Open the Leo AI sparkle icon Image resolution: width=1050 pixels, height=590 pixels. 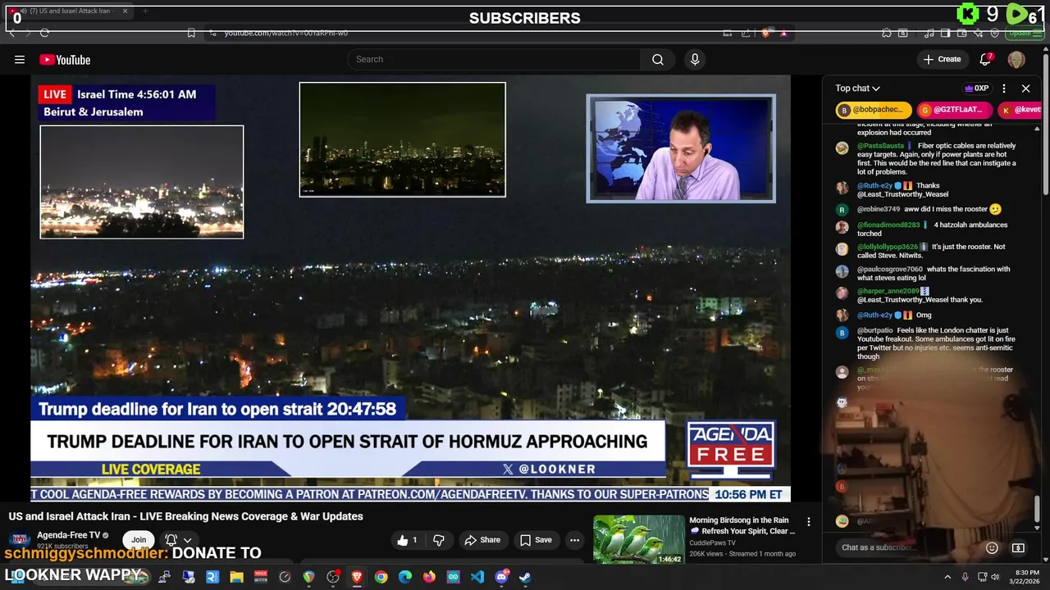pos(978,33)
